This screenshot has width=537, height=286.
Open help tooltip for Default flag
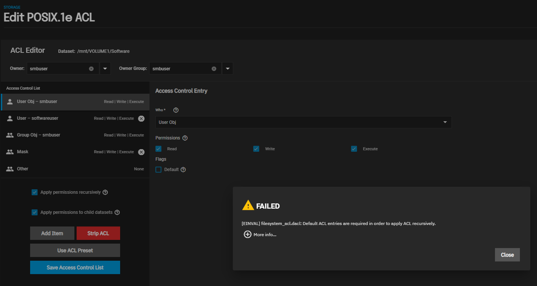[x=183, y=170]
